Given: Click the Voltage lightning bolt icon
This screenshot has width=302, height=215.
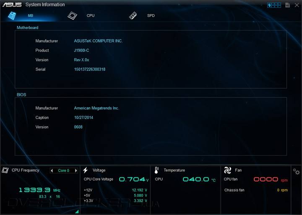Looking at the screenshot, I should click(86, 170).
